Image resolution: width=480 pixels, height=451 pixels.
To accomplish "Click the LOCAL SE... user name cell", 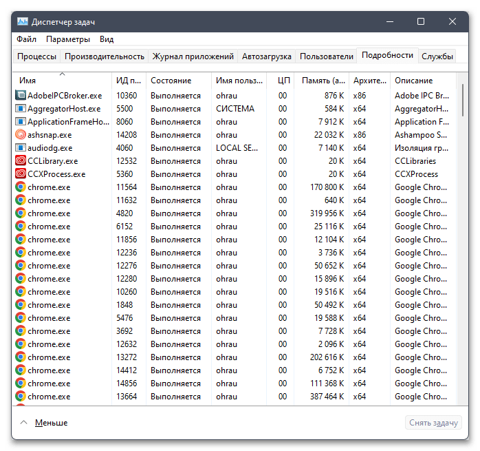I will [237, 148].
